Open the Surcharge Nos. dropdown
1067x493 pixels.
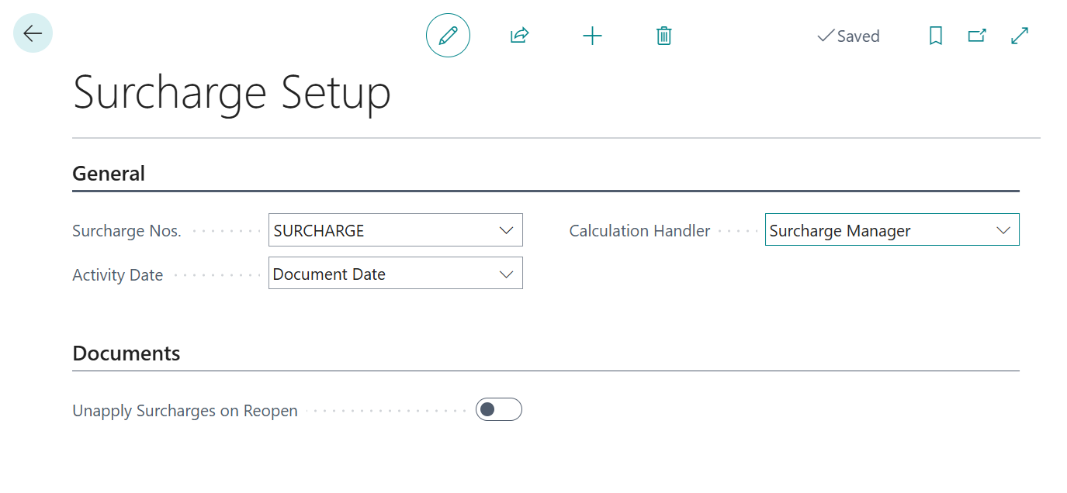pos(507,229)
